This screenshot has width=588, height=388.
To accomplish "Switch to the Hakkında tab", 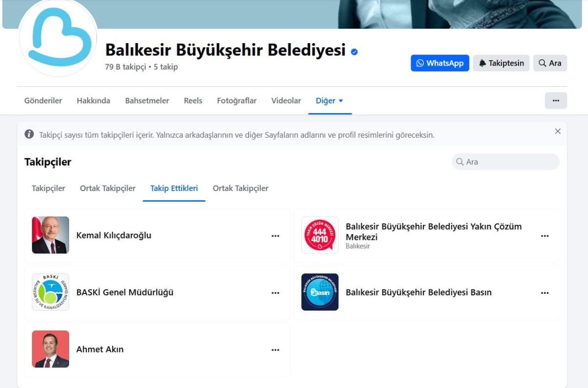I will point(94,101).
